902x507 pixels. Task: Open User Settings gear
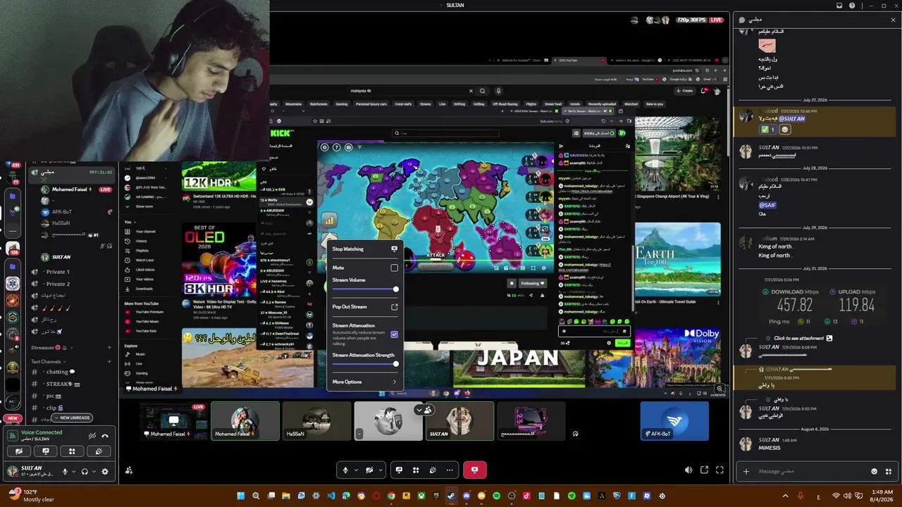[105, 472]
